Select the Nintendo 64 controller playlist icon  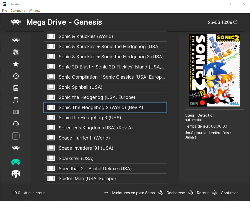16,174
